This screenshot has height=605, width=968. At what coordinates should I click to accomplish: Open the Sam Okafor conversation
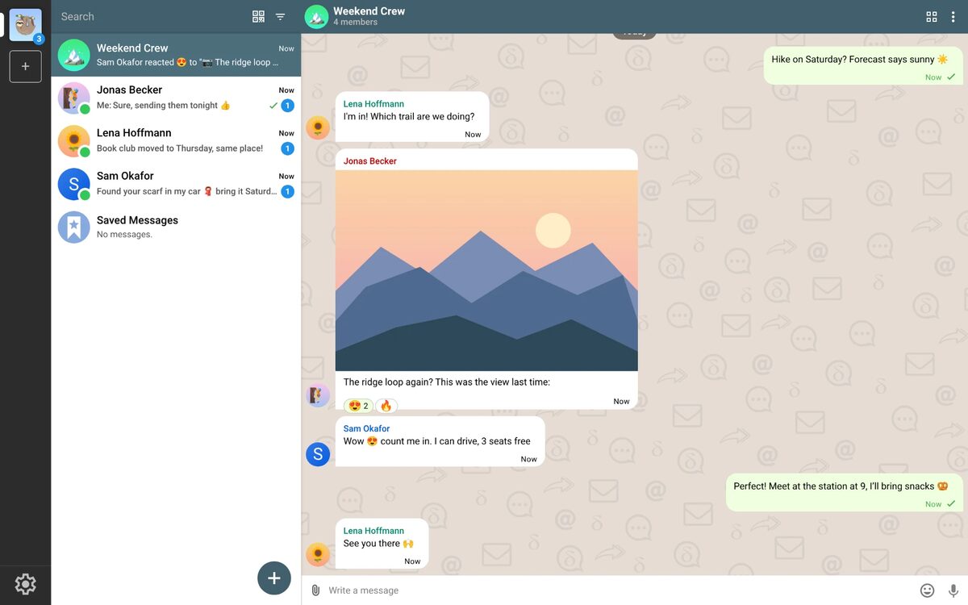pos(176,184)
